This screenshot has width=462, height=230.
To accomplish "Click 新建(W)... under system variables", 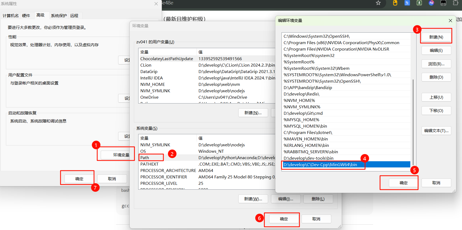I will coord(253,199).
